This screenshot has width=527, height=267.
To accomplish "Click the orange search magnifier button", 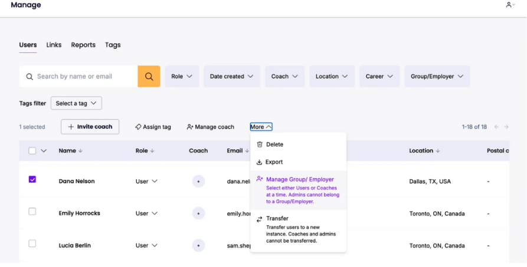I will (149, 77).
